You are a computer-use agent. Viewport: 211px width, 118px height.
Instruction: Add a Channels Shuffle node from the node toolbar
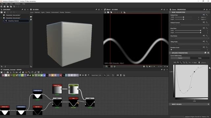point(11,75)
